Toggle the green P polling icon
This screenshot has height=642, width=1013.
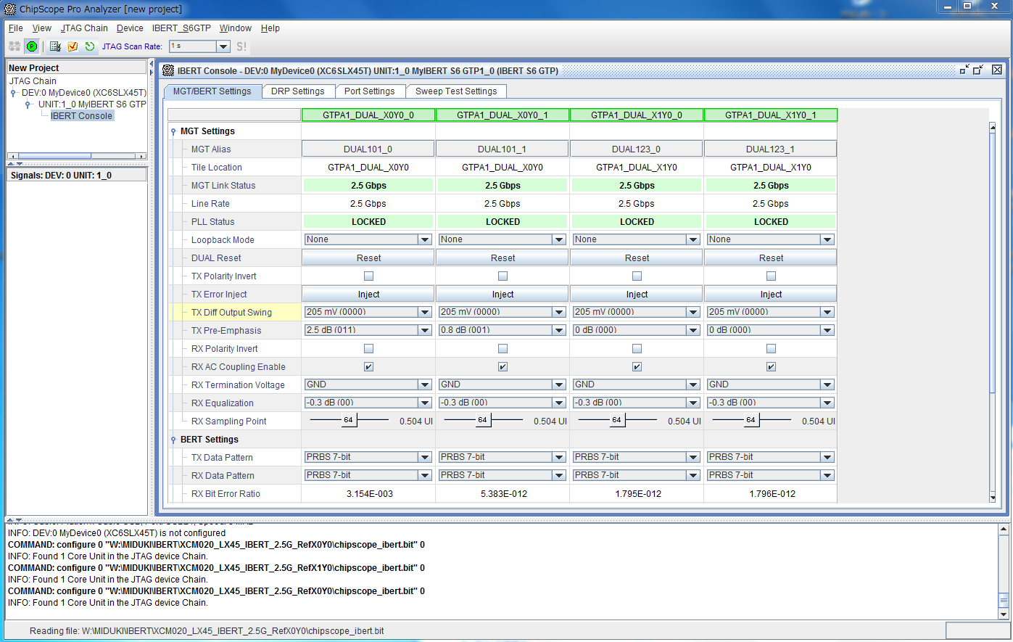(x=32, y=46)
